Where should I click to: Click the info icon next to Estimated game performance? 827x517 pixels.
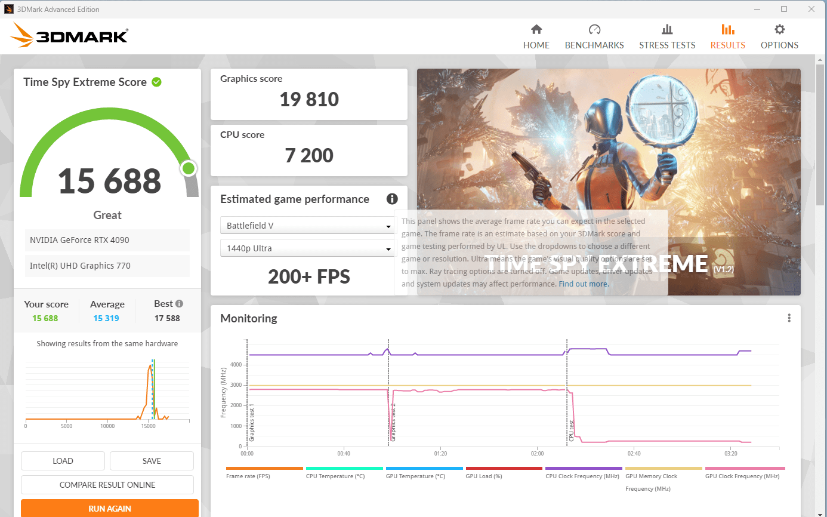click(392, 199)
